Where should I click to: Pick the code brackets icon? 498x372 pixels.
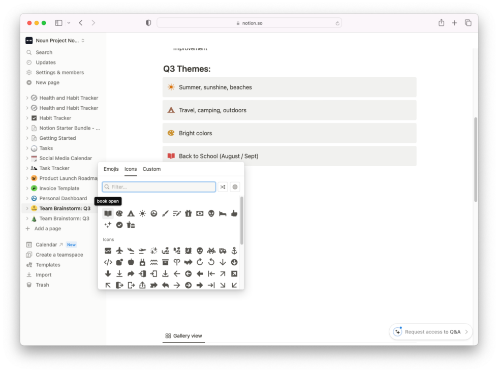[108, 262]
